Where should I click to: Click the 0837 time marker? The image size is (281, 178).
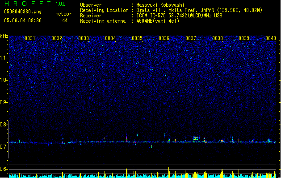pos(191,38)
